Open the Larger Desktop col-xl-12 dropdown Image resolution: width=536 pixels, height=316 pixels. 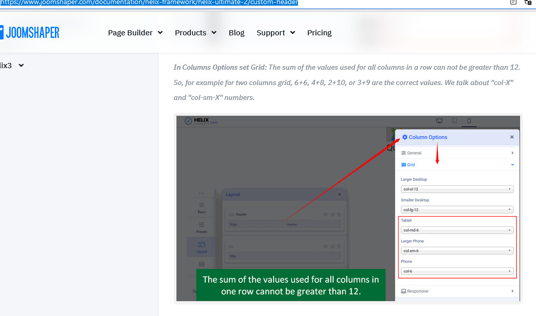tap(457, 189)
